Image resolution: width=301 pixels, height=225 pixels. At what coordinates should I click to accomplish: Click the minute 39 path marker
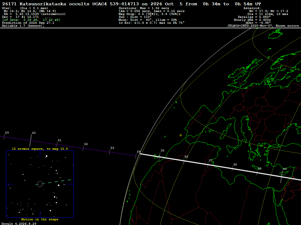257,172
